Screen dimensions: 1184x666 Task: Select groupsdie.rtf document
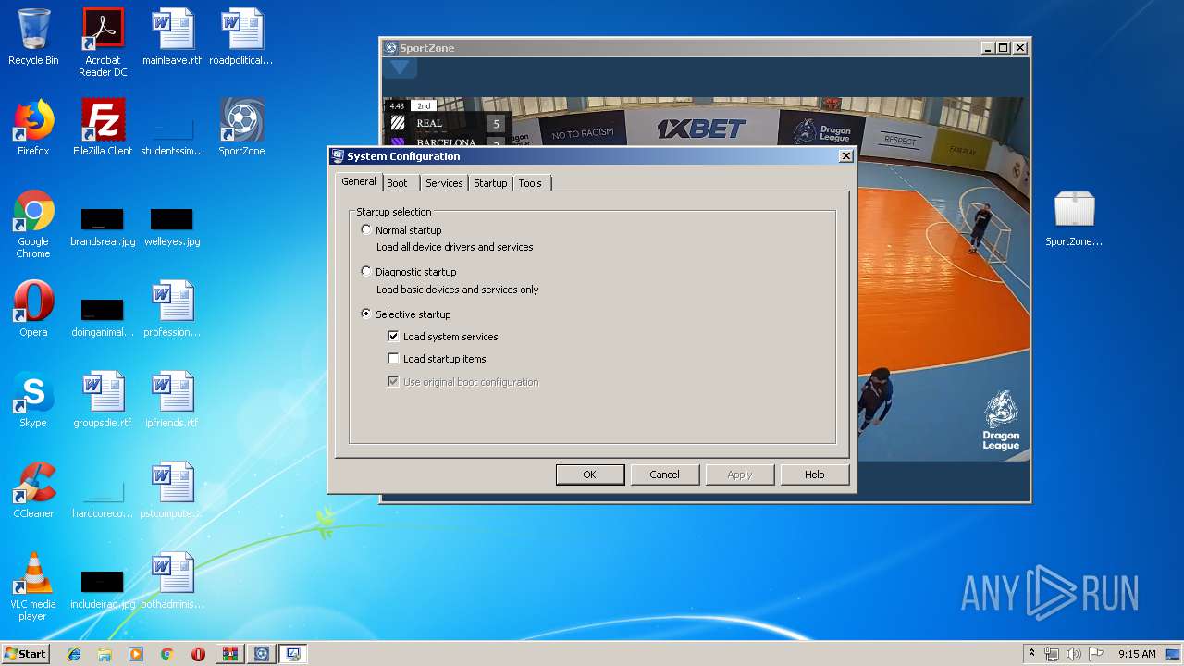point(103,400)
